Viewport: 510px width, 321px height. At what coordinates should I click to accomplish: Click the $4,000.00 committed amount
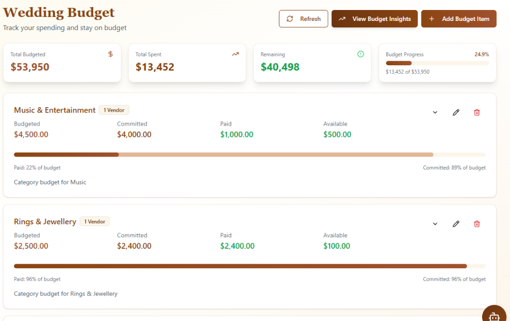coord(134,135)
